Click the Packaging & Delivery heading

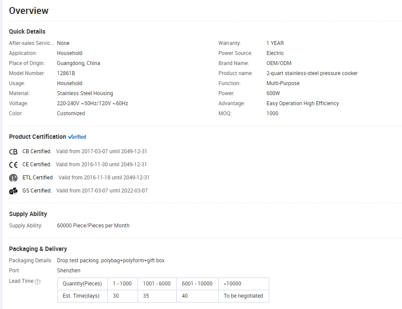pyautogui.click(x=38, y=249)
